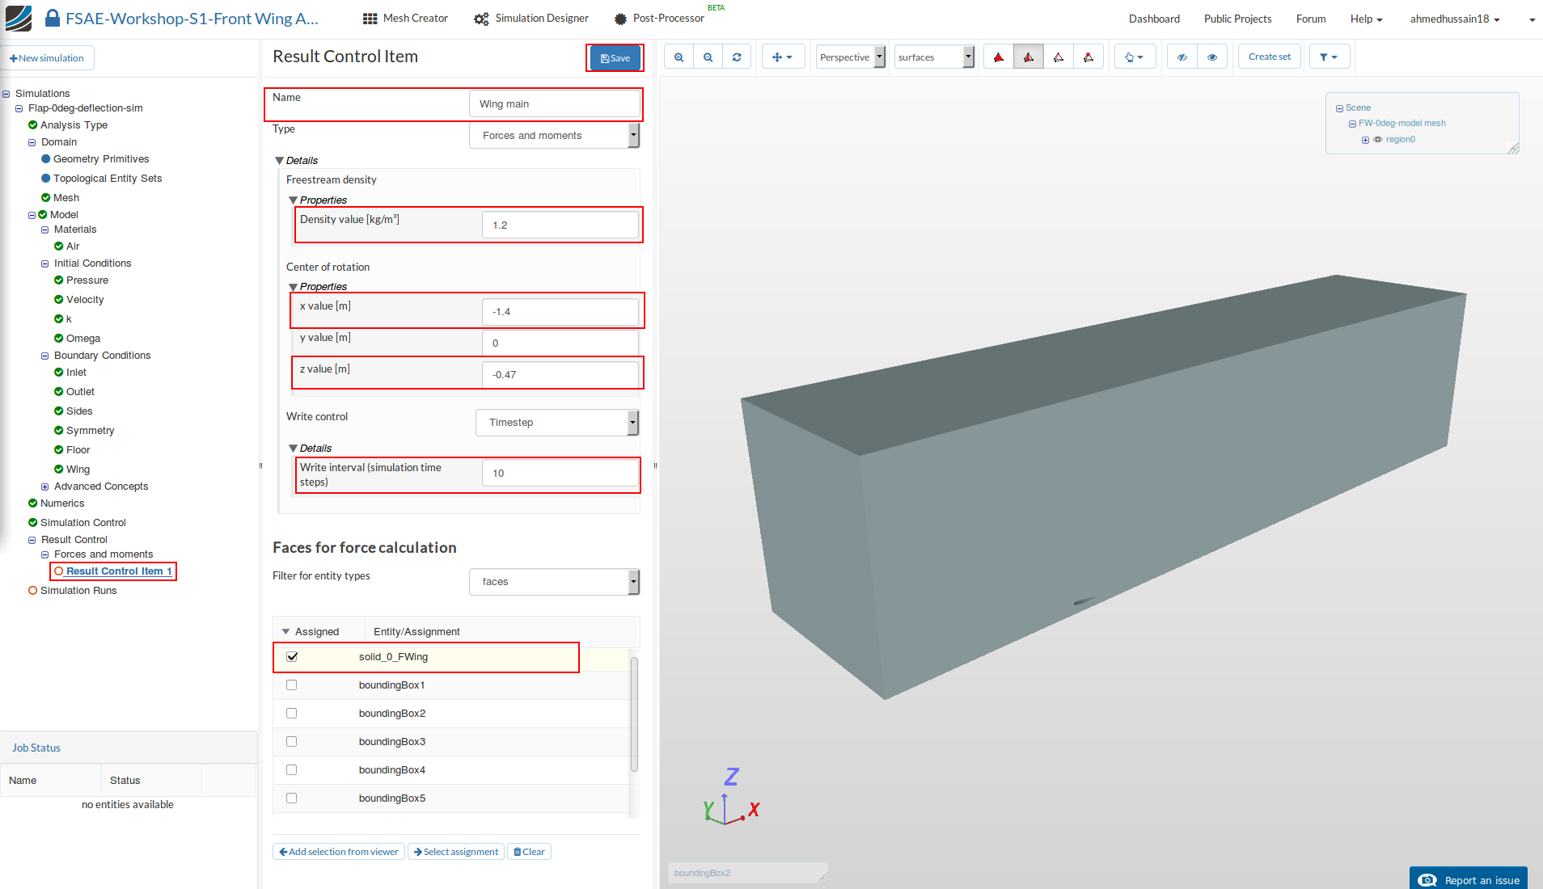
Task: Save the result control item
Action: pyautogui.click(x=615, y=58)
